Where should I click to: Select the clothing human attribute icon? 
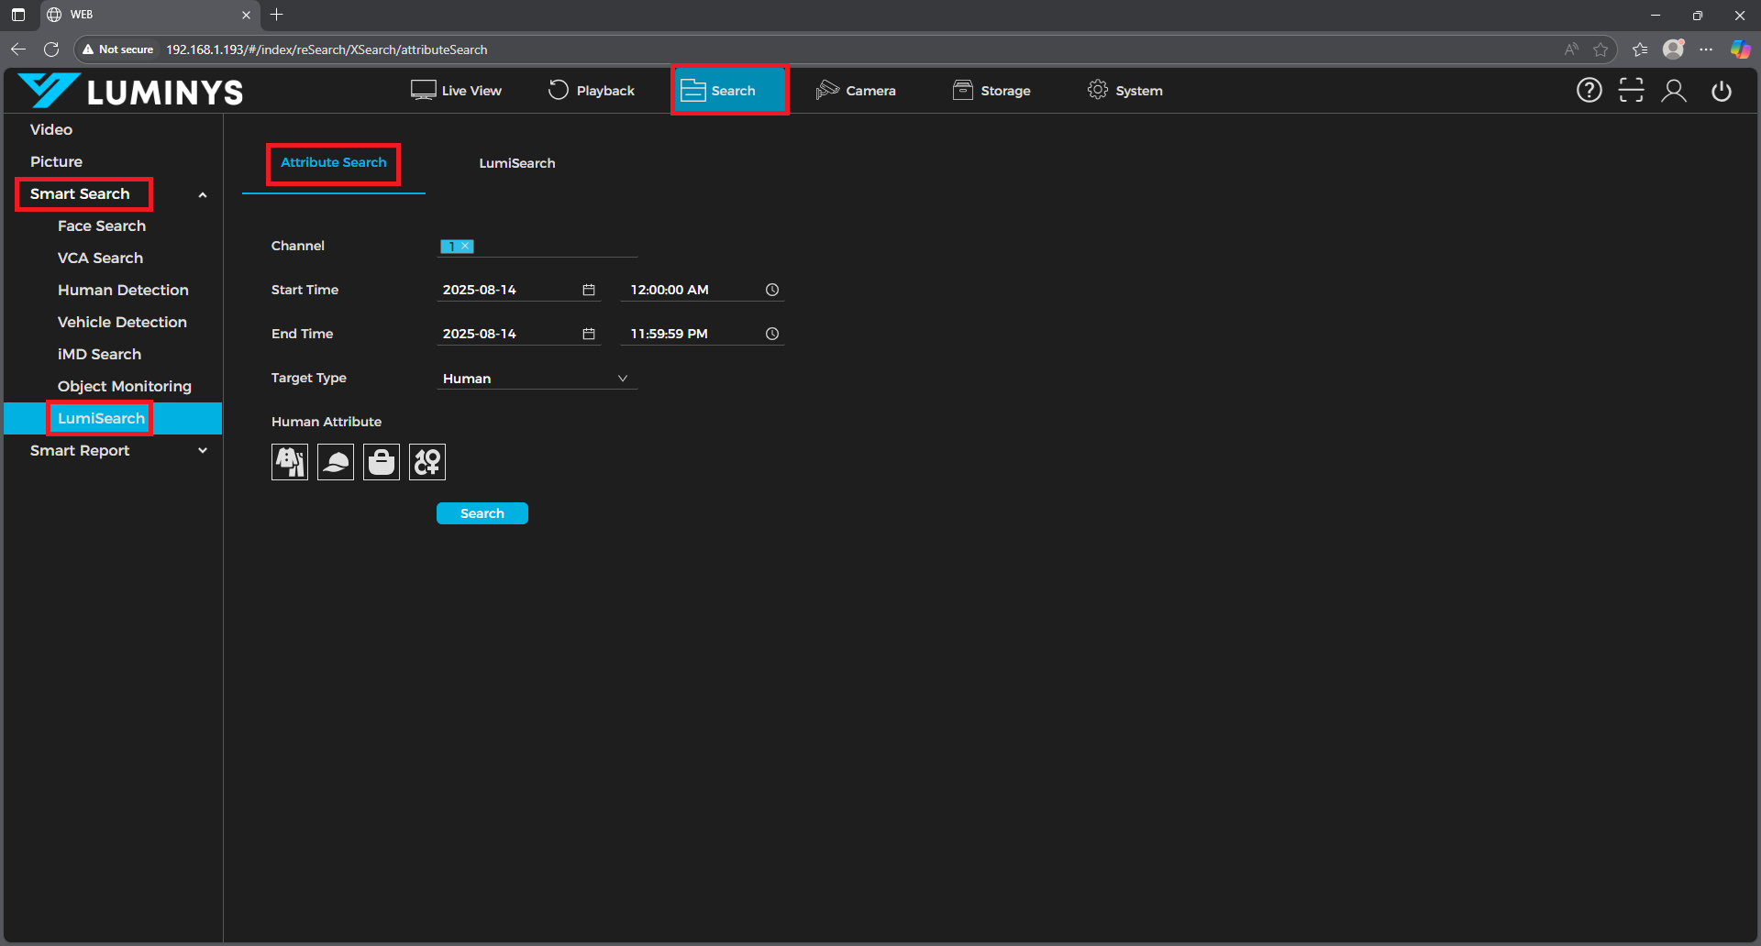click(x=290, y=462)
